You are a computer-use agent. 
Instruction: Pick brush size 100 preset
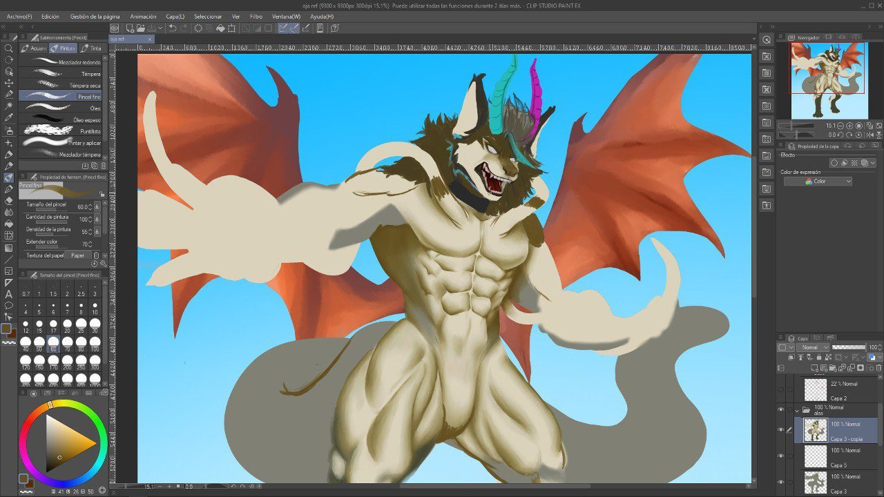[95, 343]
